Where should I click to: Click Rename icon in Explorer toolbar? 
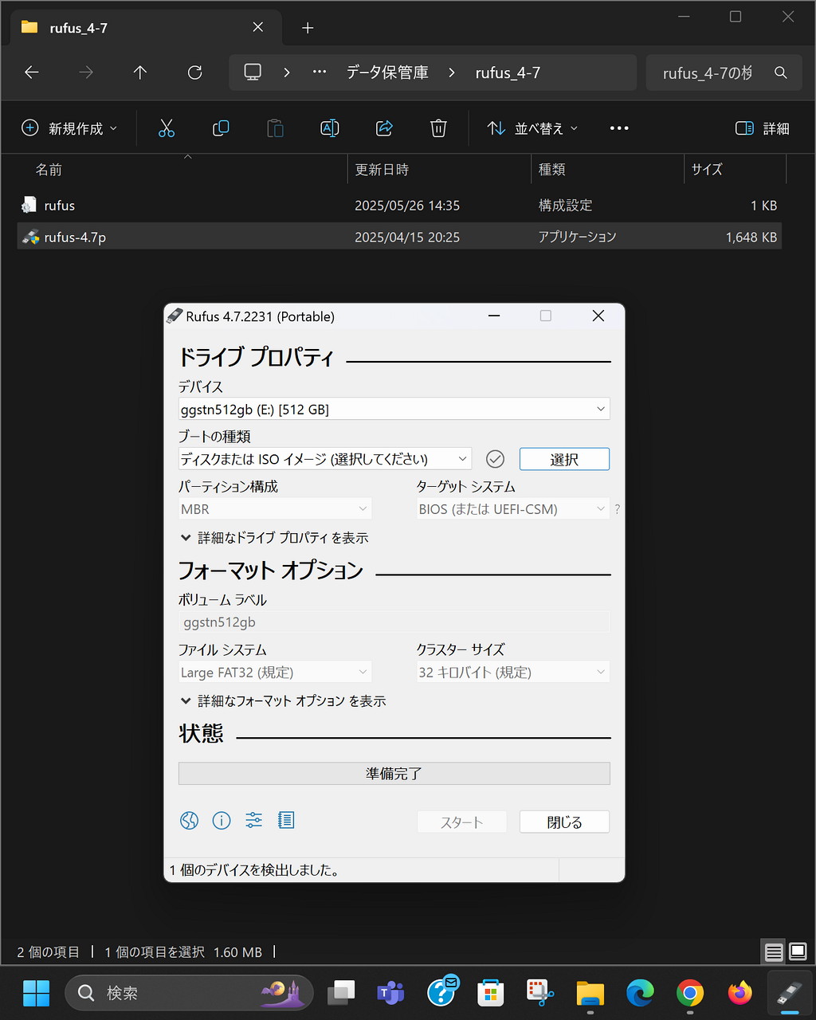pyautogui.click(x=329, y=128)
